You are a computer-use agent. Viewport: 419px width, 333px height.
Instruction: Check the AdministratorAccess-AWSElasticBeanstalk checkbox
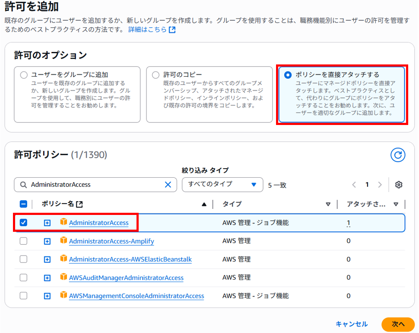23,259
